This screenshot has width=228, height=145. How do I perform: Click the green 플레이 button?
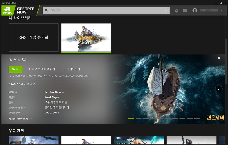click(15, 69)
